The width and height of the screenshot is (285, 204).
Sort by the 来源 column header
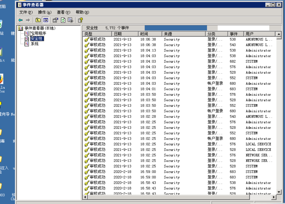click(x=184, y=34)
